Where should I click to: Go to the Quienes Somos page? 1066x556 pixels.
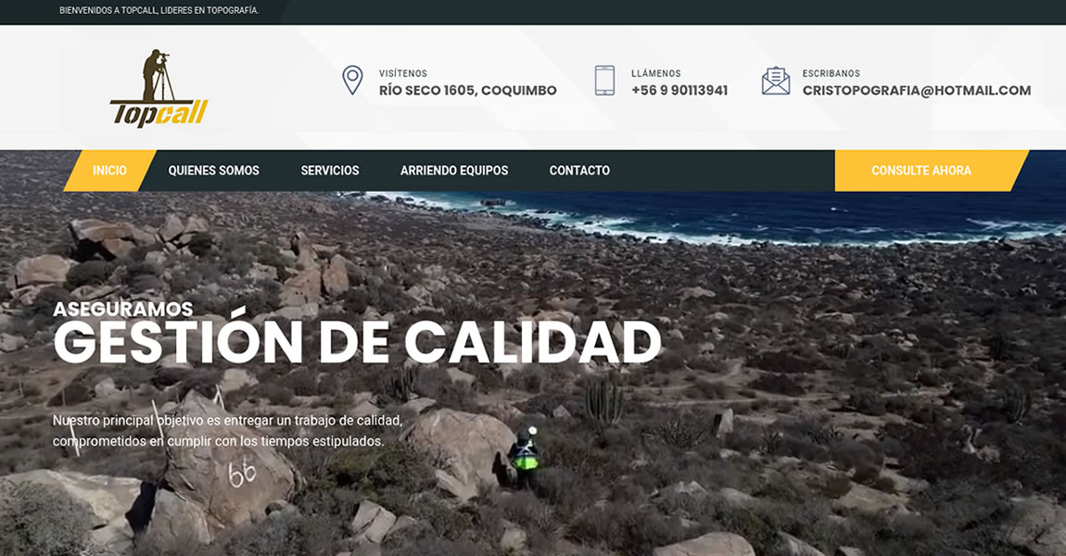pos(213,171)
